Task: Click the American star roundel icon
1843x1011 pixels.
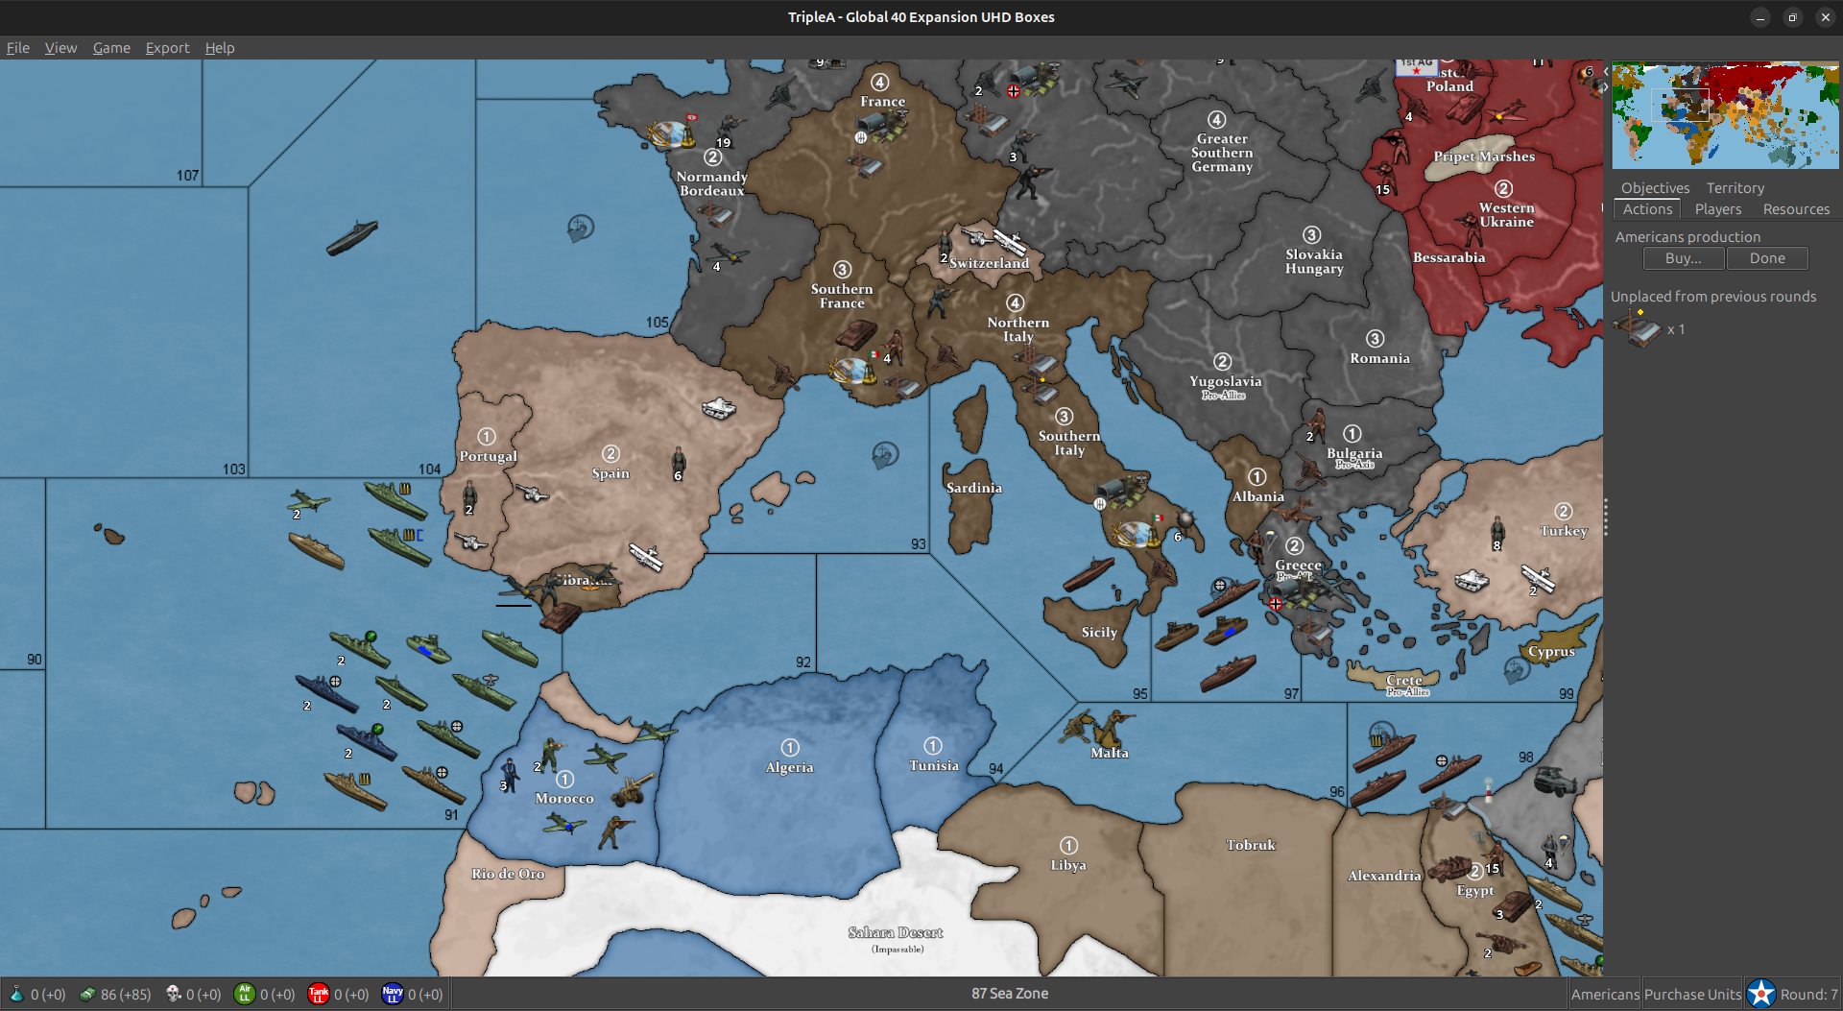Action: (1761, 994)
